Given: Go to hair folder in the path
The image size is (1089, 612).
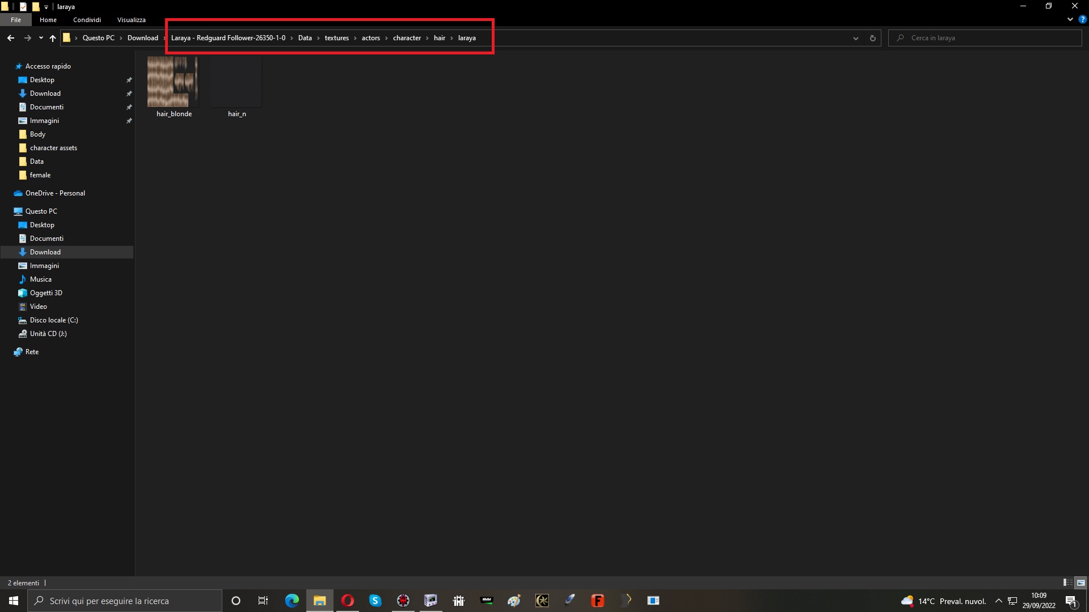Looking at the screenshot, I should pyautogui.click(x=440, y=38).
